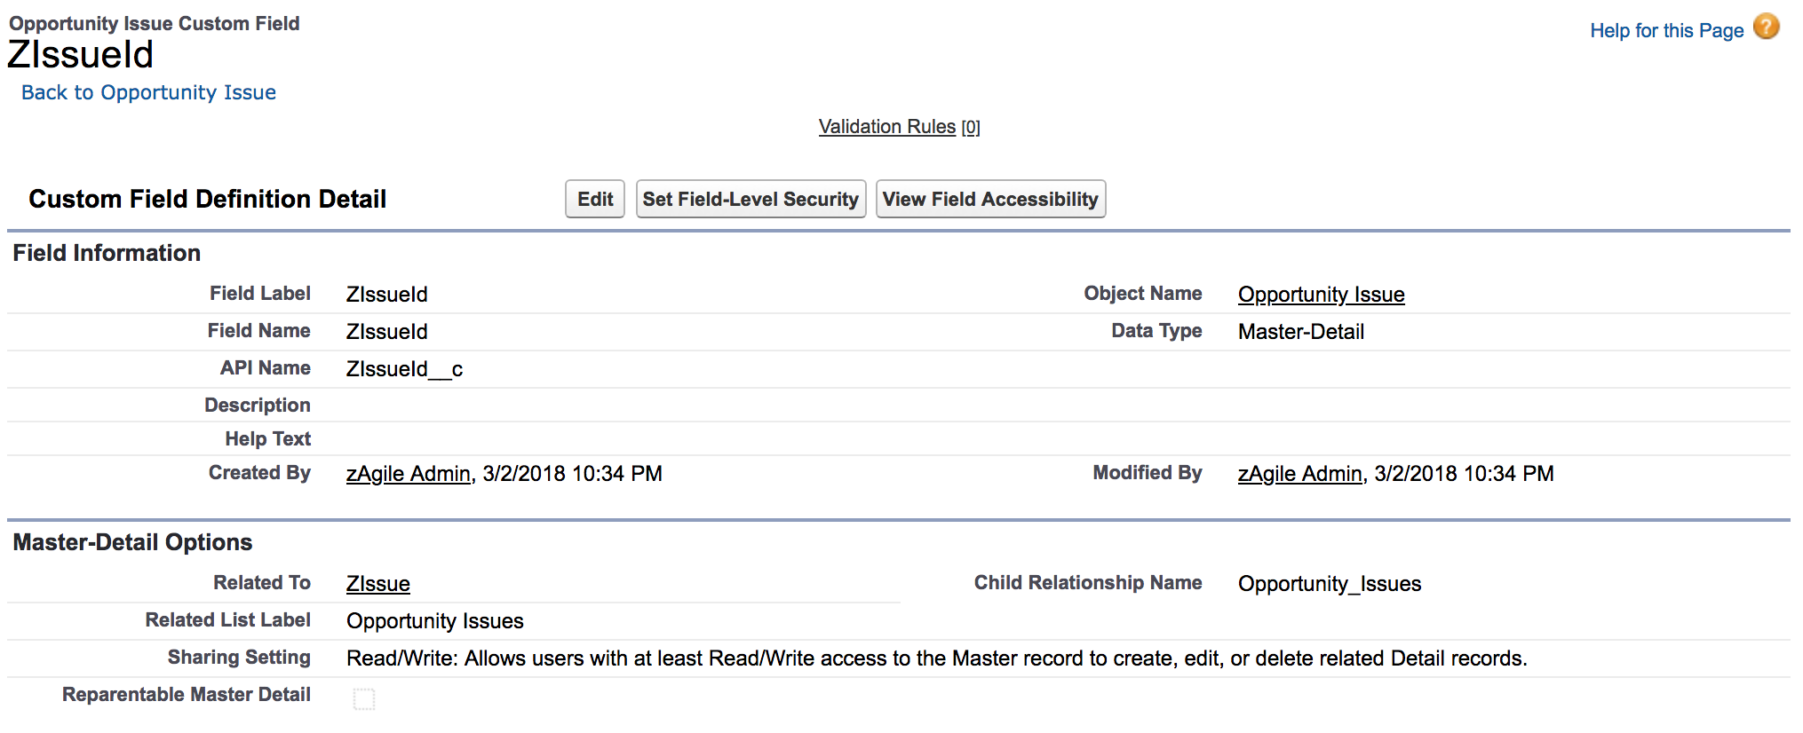1803x733 pixels.
Task: Click the API Name value ZIssueId__c
Action: pos(404,369)
